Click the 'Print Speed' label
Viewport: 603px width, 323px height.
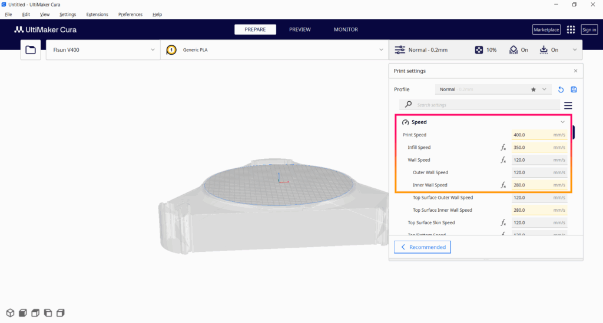[x=415, y=135]
